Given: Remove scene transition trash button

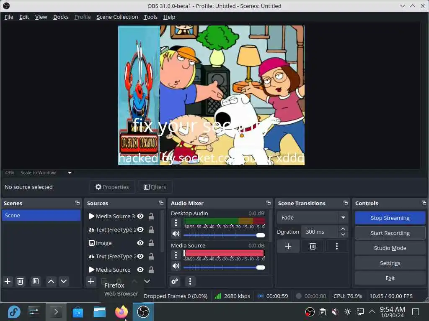Looking at the screenshot, I should pyautogui.click(x=313, y=246).
